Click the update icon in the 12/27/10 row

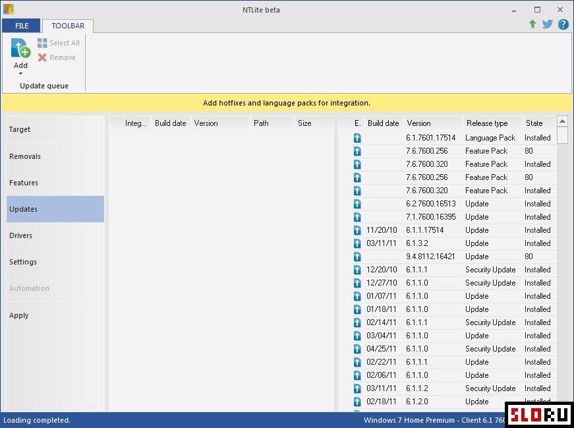(357, 283)
